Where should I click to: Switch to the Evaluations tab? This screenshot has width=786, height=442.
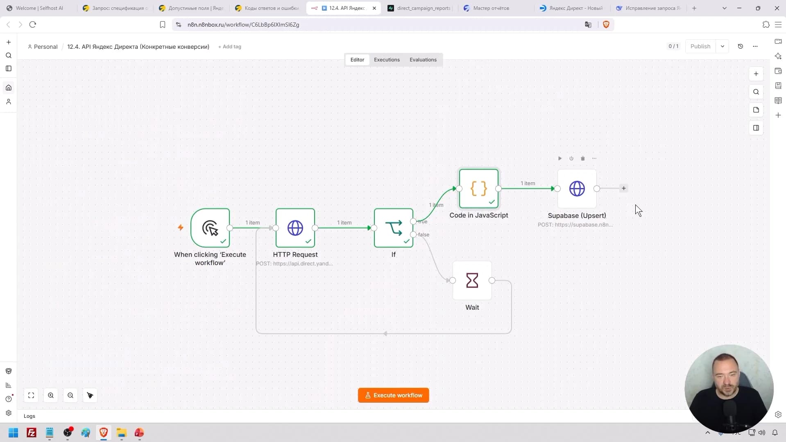[x=423, y=60]
